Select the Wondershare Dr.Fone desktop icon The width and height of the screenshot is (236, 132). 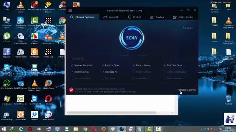pyautogui.click(x=21, y=22)
